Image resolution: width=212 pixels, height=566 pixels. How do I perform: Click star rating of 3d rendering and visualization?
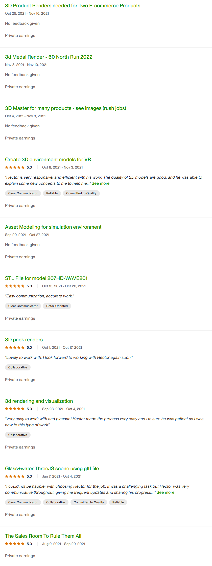click(x=15, y=409)
